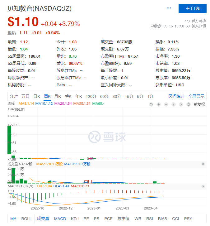Click the DIF:-1.04 MACD readout

coord(44,186)
